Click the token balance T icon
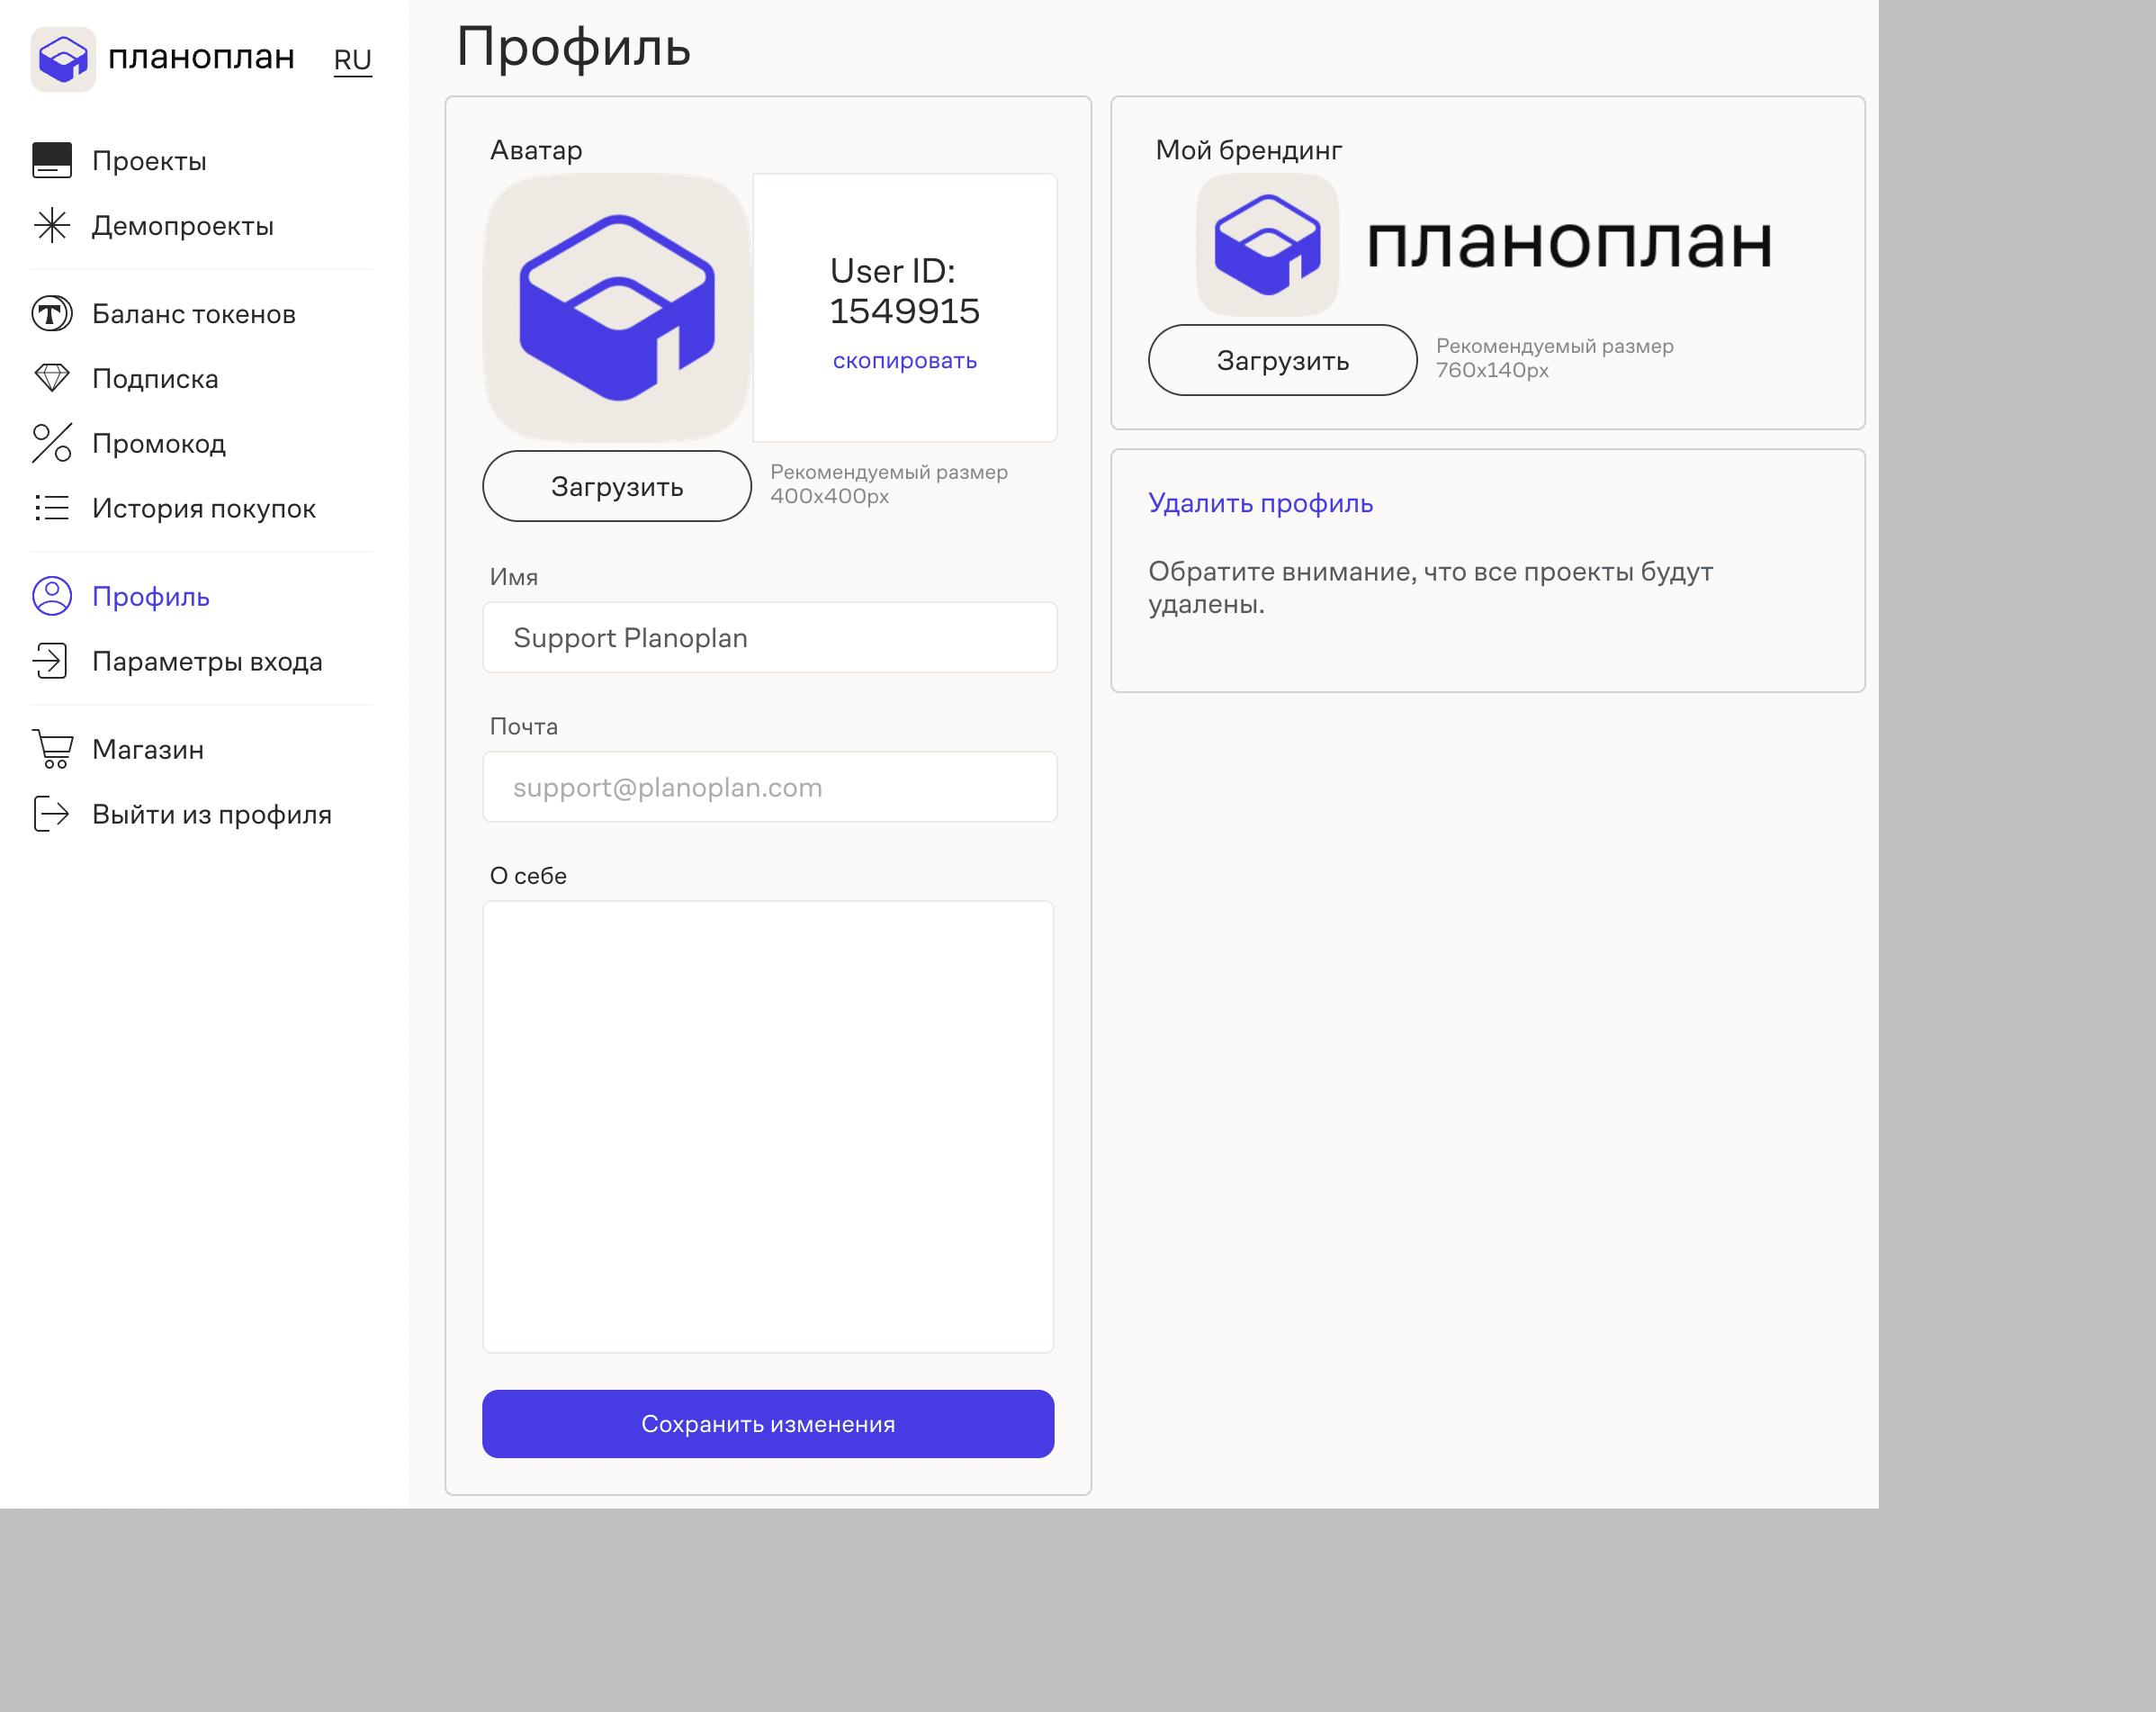The height and width of the screenshot is (1712, 2156). (52, 313)
